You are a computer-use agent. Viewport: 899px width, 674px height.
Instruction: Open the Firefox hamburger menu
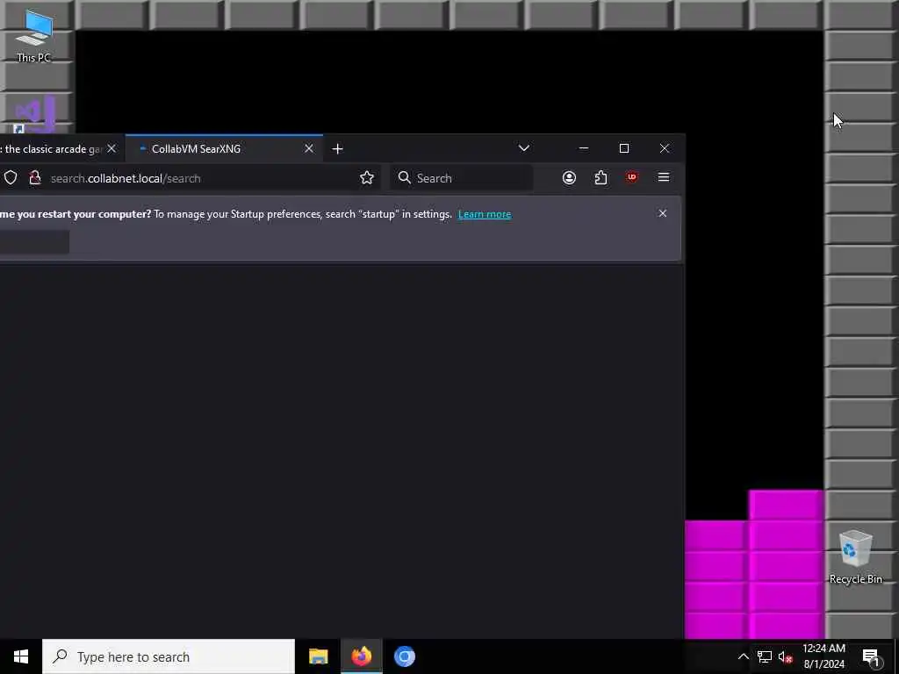pyautogui.click(x=664, y=177)
